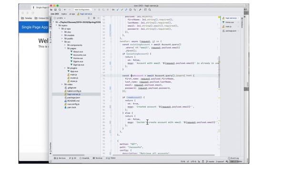Open Project panel gear settings icon

tap(94, 18)
